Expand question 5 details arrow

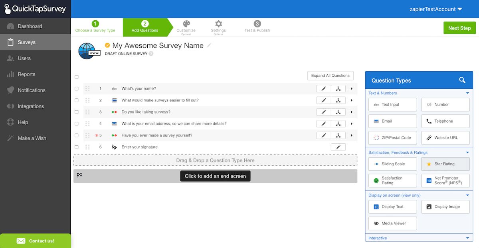point(352,135)
